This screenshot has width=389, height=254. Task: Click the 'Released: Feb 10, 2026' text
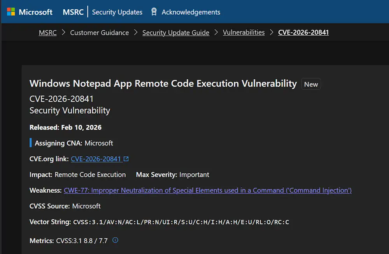coord(65,127)
